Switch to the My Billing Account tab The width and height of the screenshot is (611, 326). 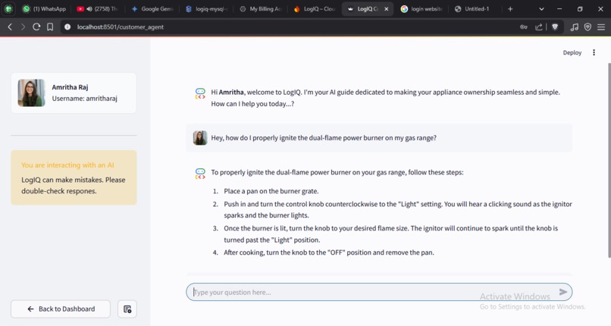click(x=261, y=8)
